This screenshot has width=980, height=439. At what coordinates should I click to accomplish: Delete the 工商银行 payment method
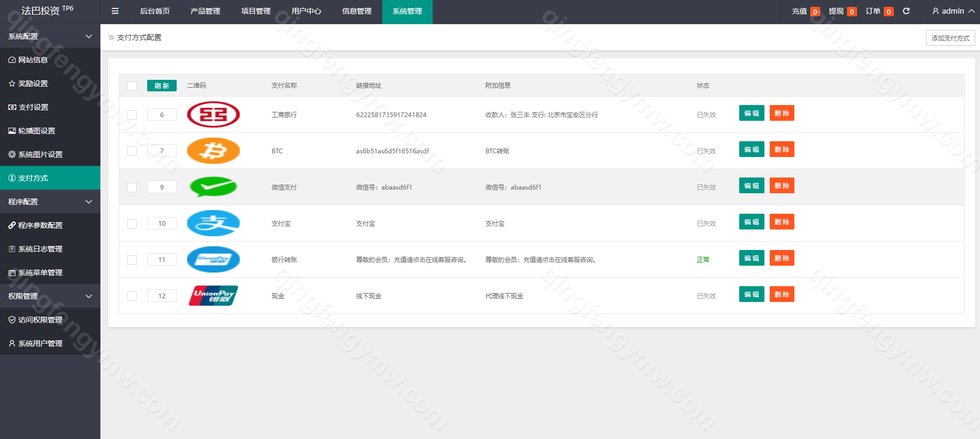pos(782,113)
